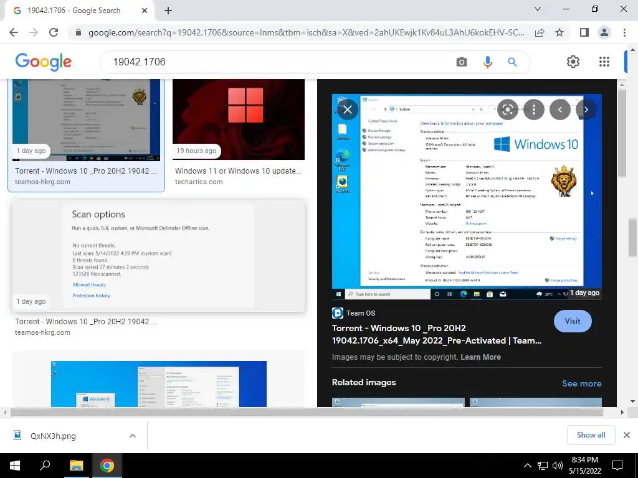Open volume tray icon

(x=558, y=466)
